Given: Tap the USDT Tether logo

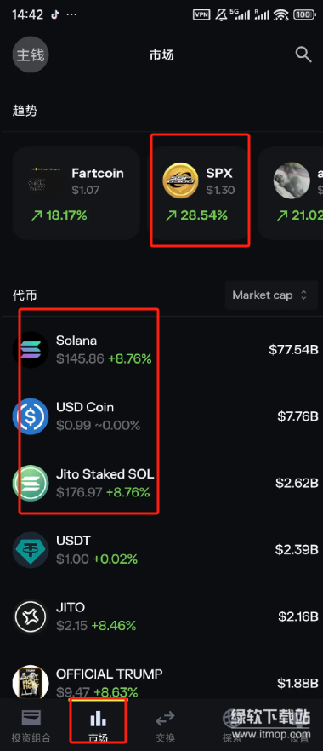Looking at the screenshot, I should click(x=31, y=550).
